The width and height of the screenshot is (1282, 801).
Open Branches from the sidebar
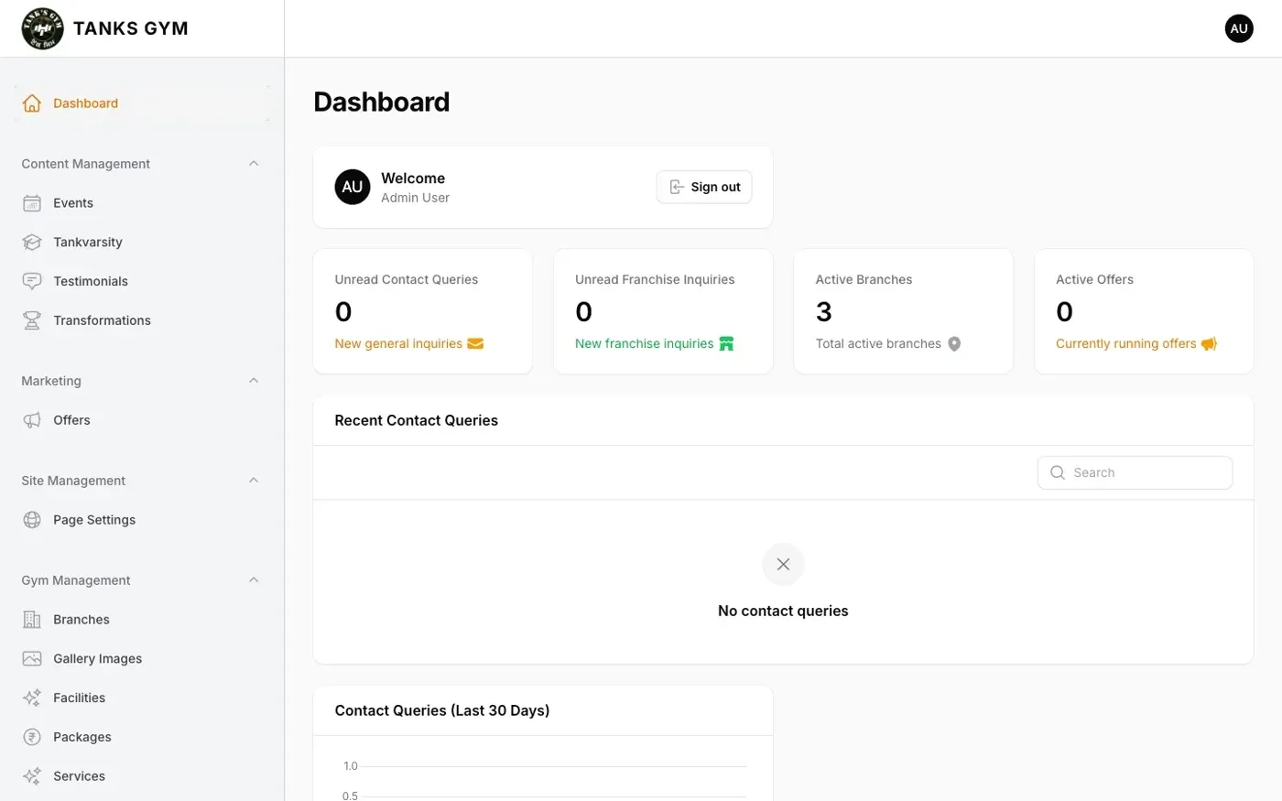[142, 620]
